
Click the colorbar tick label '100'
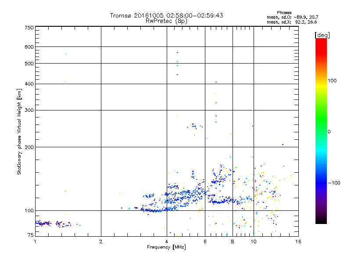click(332, 81)
